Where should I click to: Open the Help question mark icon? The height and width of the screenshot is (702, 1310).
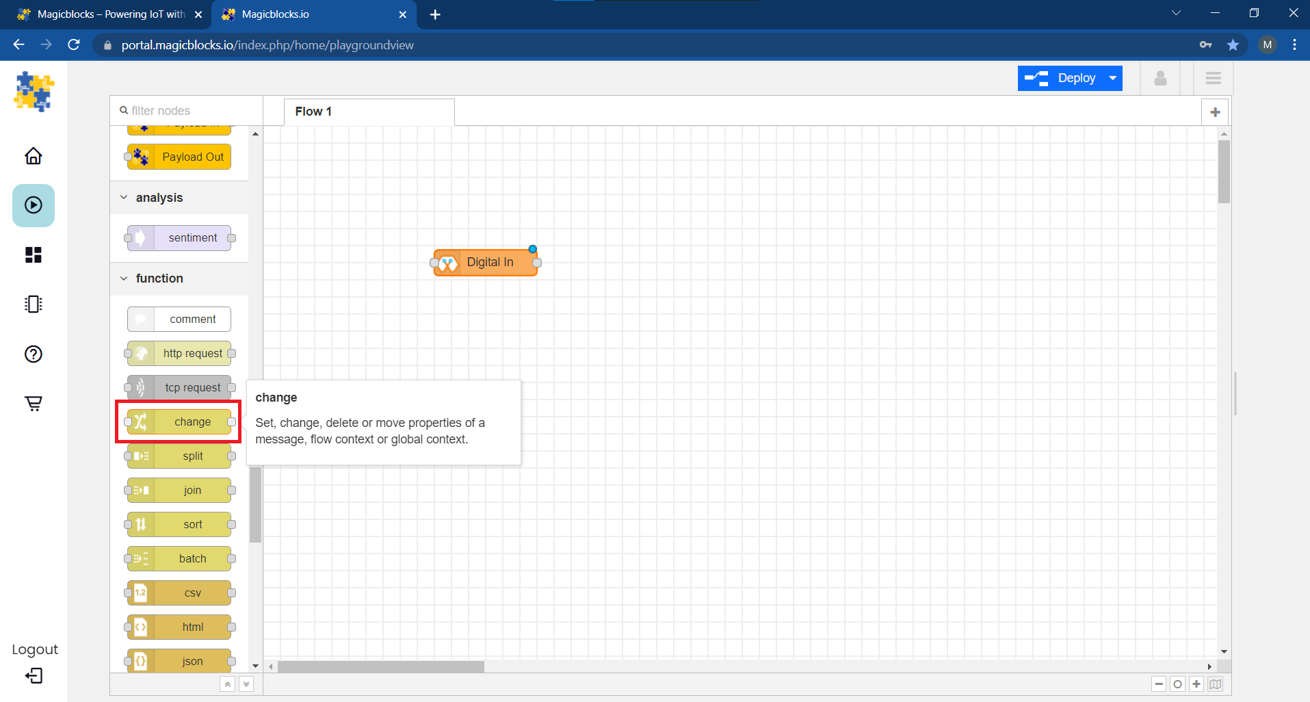(x=33, y=354)
